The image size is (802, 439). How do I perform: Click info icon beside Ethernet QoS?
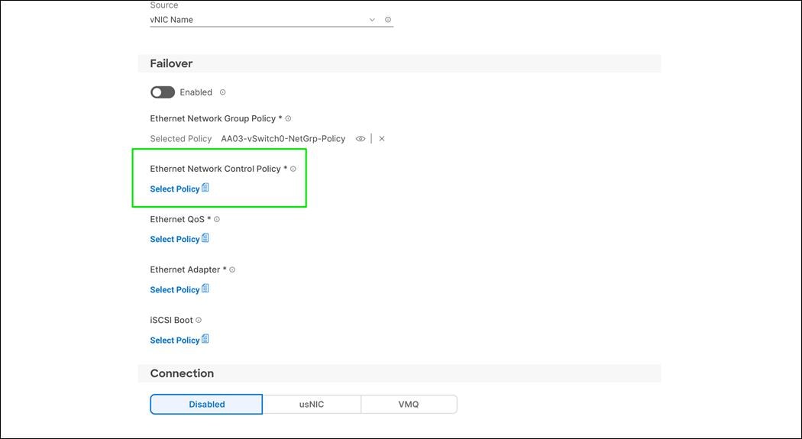217,219
